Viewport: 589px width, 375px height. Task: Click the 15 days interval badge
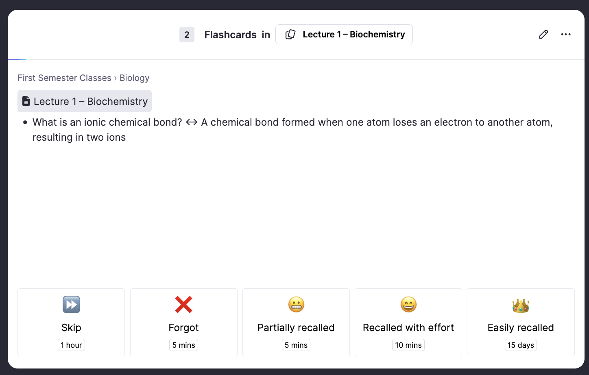[x=521, y=345]
